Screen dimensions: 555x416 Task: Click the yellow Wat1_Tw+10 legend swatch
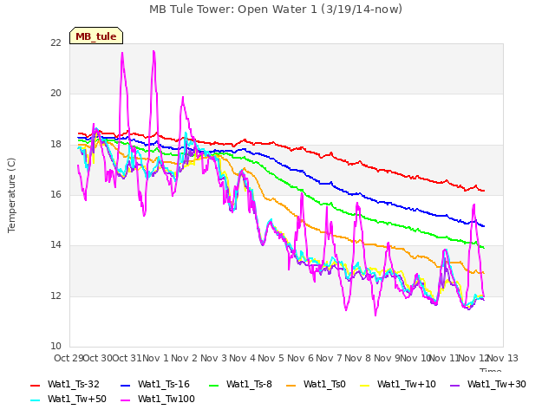pyautogui.click(x=364, y=385)
